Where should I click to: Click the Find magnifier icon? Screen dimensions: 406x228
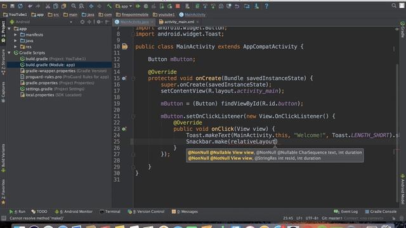click(x=74, y=6)
